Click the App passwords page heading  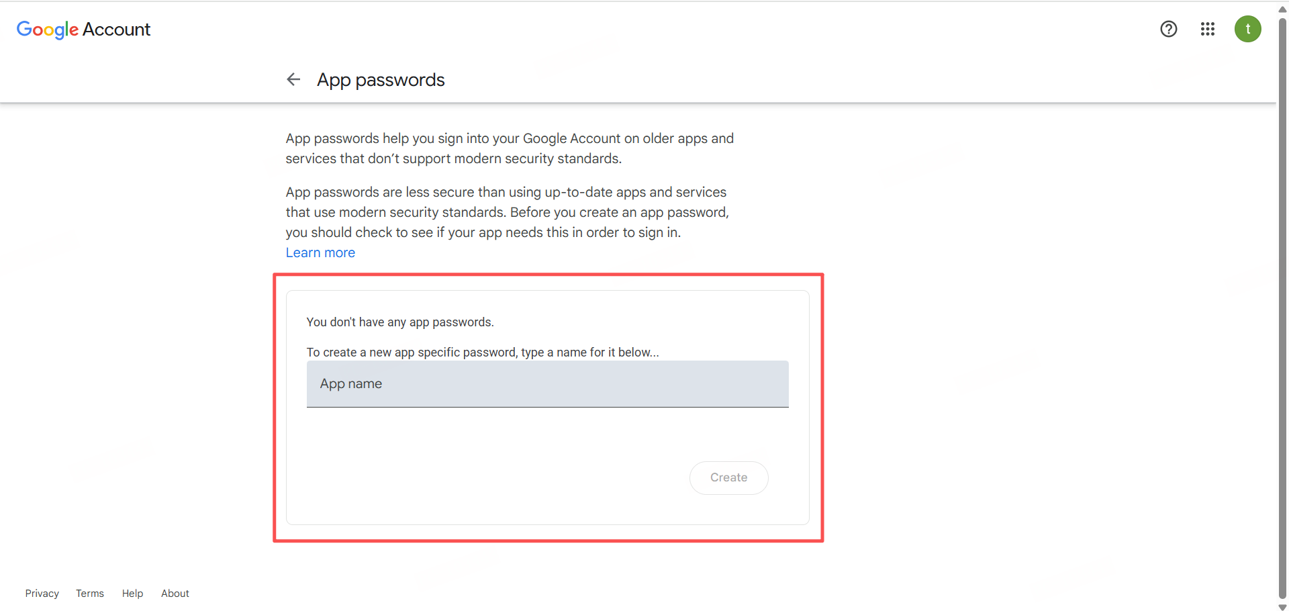tap(381, 80)
